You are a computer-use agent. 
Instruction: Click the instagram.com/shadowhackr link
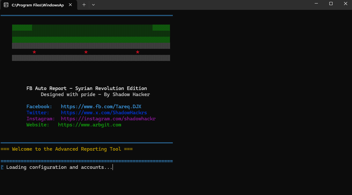(x=108, y=119)
